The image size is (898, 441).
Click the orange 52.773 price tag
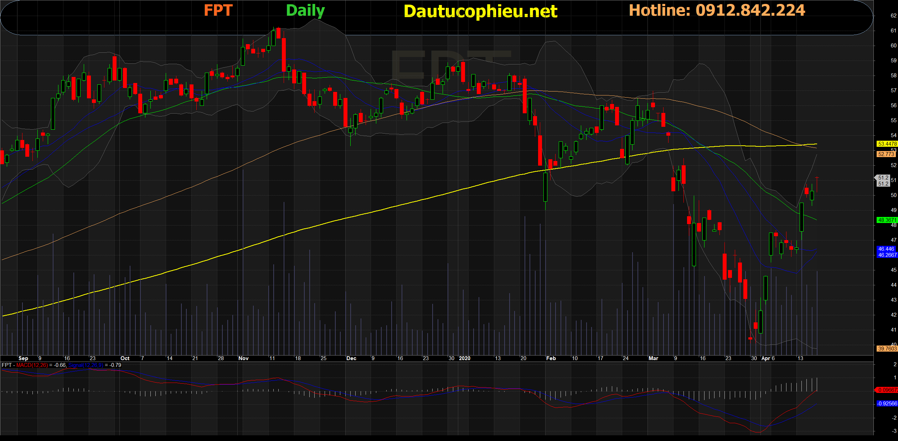click(x=886, y=154)
